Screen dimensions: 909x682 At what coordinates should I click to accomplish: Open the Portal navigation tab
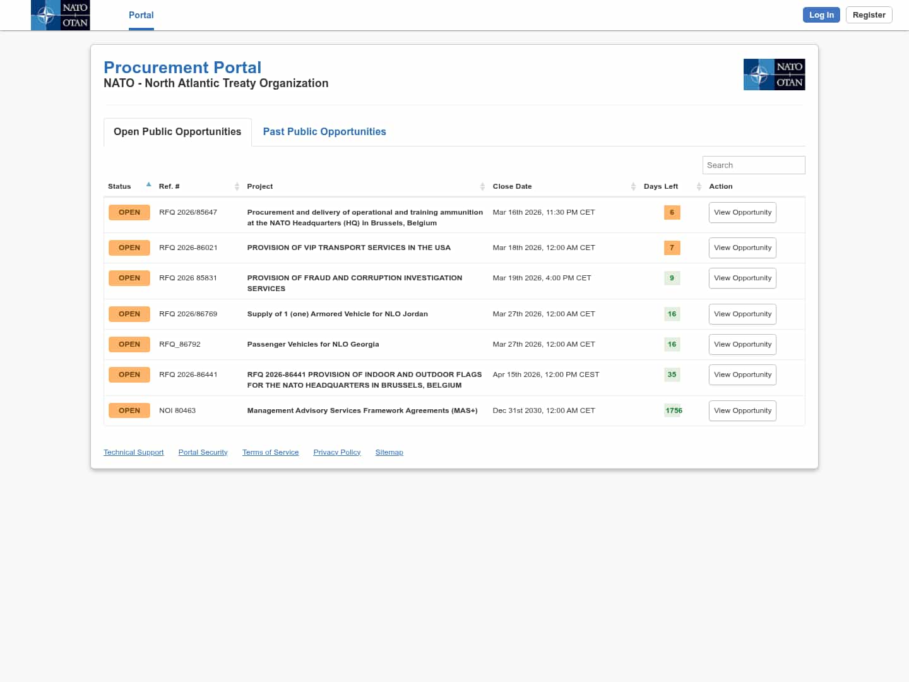click(x=141, y=15)
